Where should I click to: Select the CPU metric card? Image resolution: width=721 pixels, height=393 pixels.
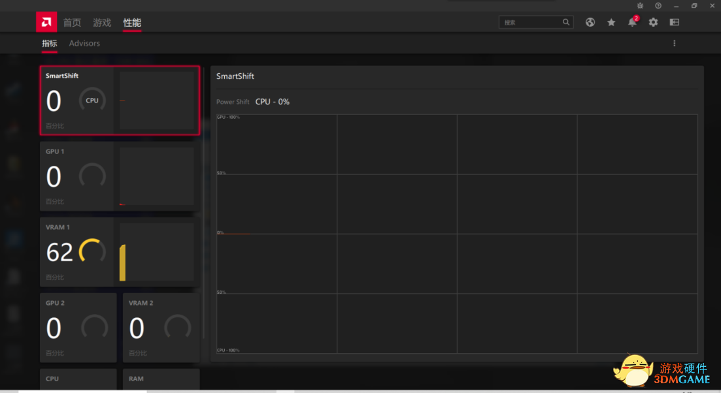pos(78,379)
